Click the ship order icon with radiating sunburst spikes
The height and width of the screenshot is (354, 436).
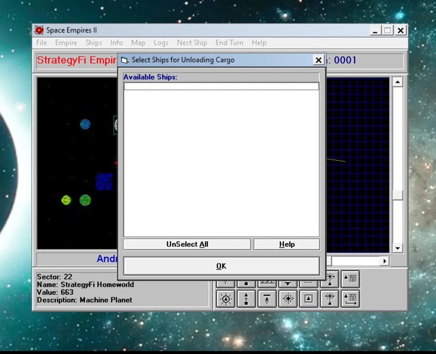click(225, 299)
